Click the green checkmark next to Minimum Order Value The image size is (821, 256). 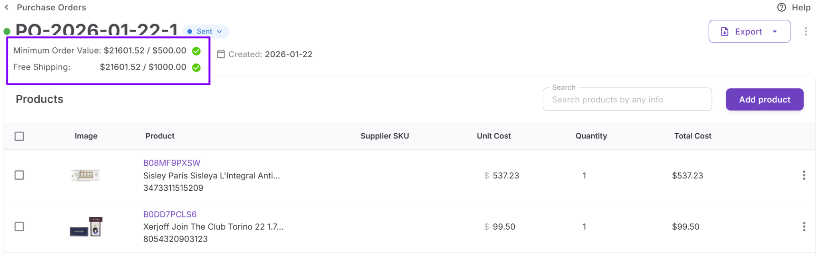click(x=196, y=50)
